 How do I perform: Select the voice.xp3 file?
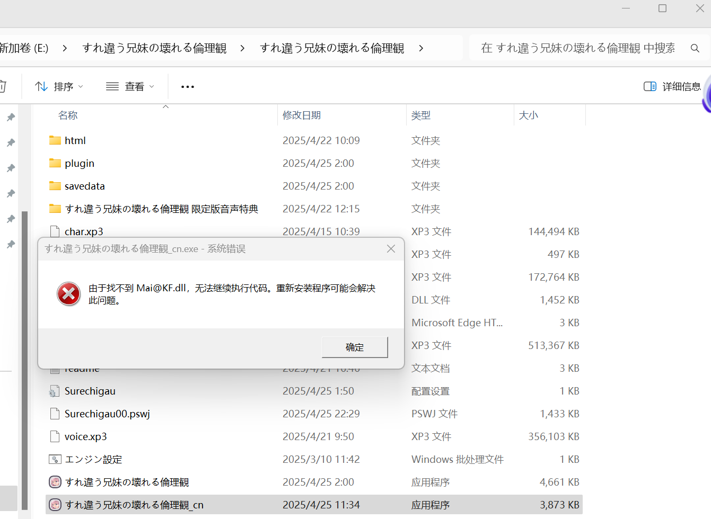tap(85, 437)
